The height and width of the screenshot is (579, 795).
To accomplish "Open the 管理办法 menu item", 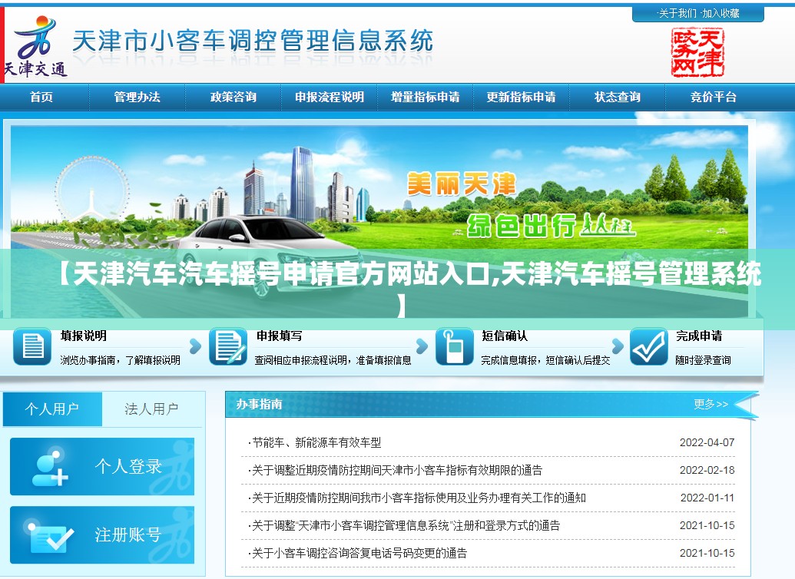I will coord(137,97).
